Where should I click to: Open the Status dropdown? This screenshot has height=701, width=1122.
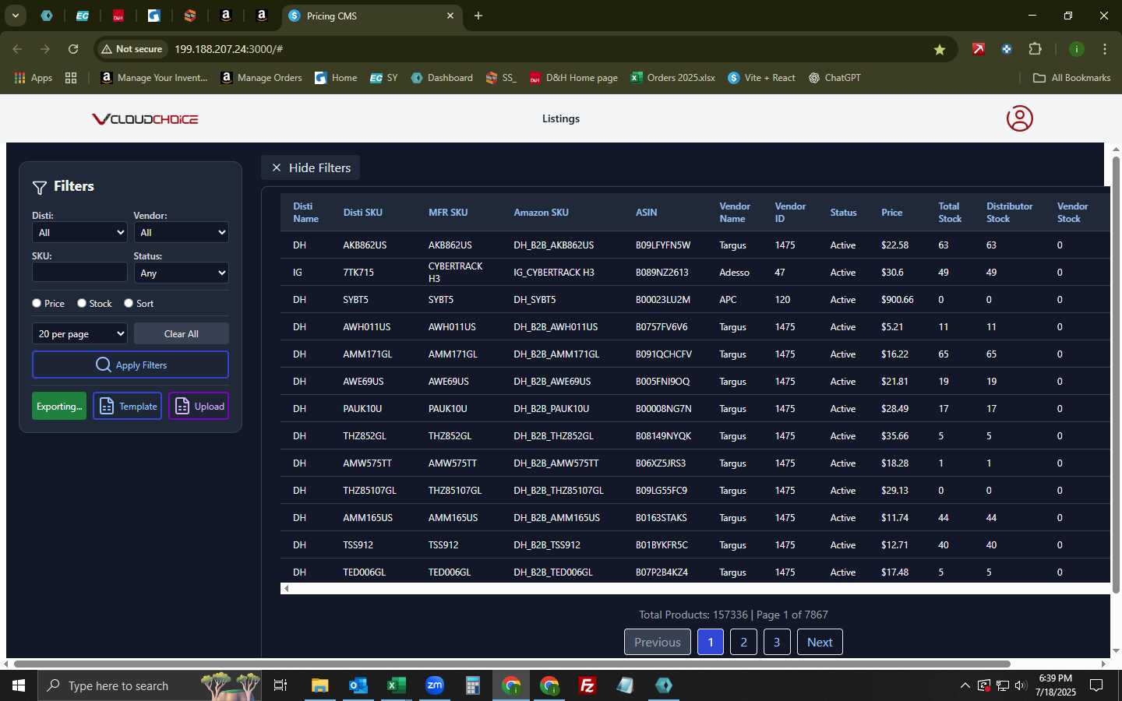tap(181, 273)
